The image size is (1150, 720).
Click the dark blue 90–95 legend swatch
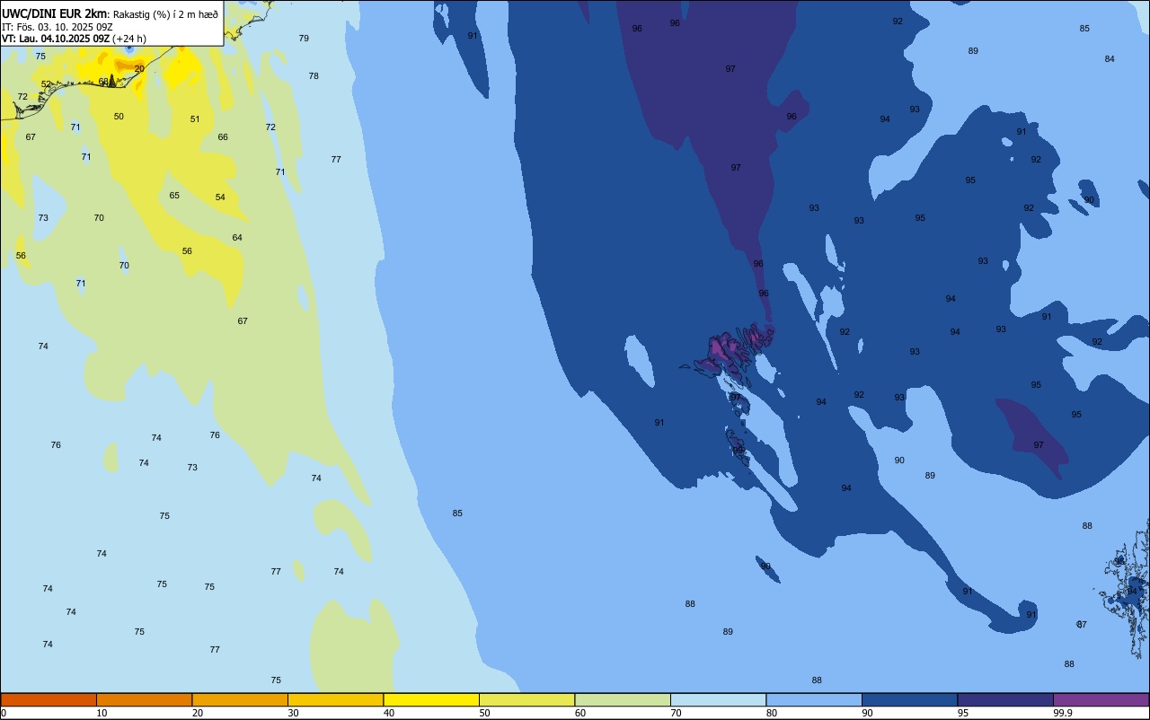click(x=909, y=699)
